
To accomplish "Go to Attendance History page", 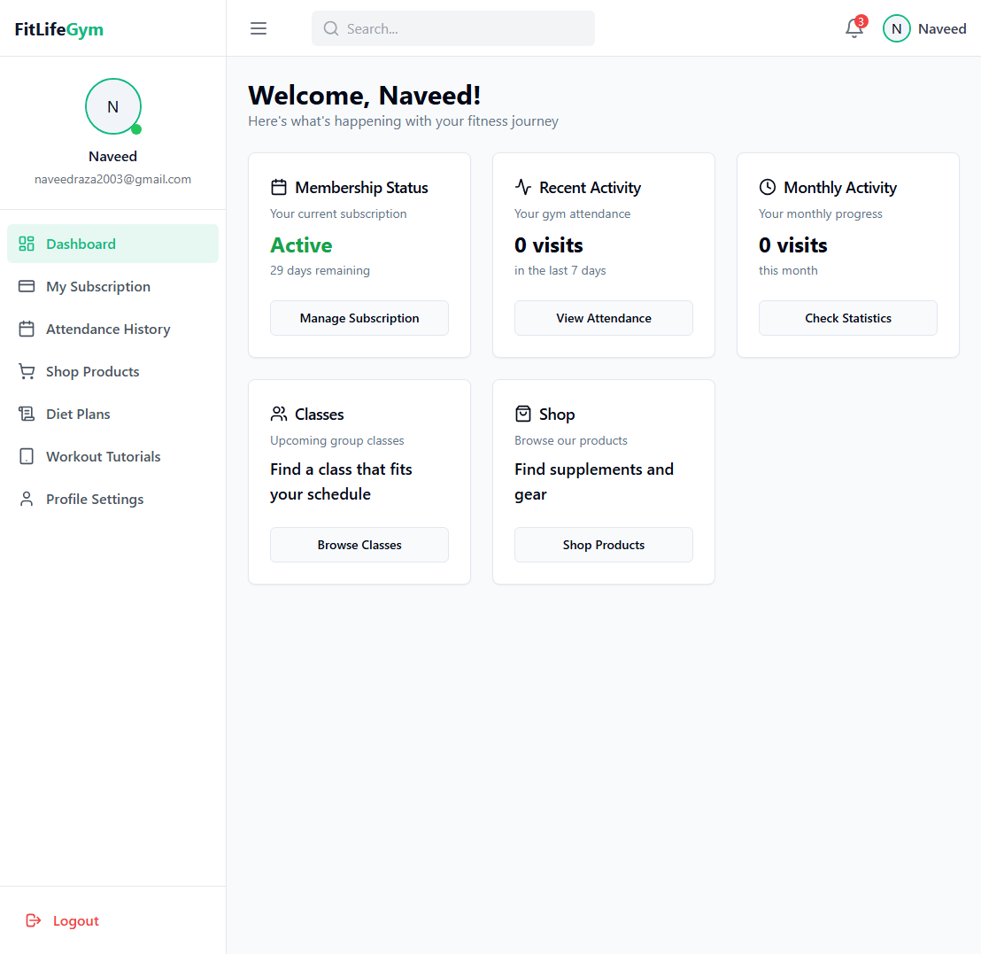I will (108, 329).
